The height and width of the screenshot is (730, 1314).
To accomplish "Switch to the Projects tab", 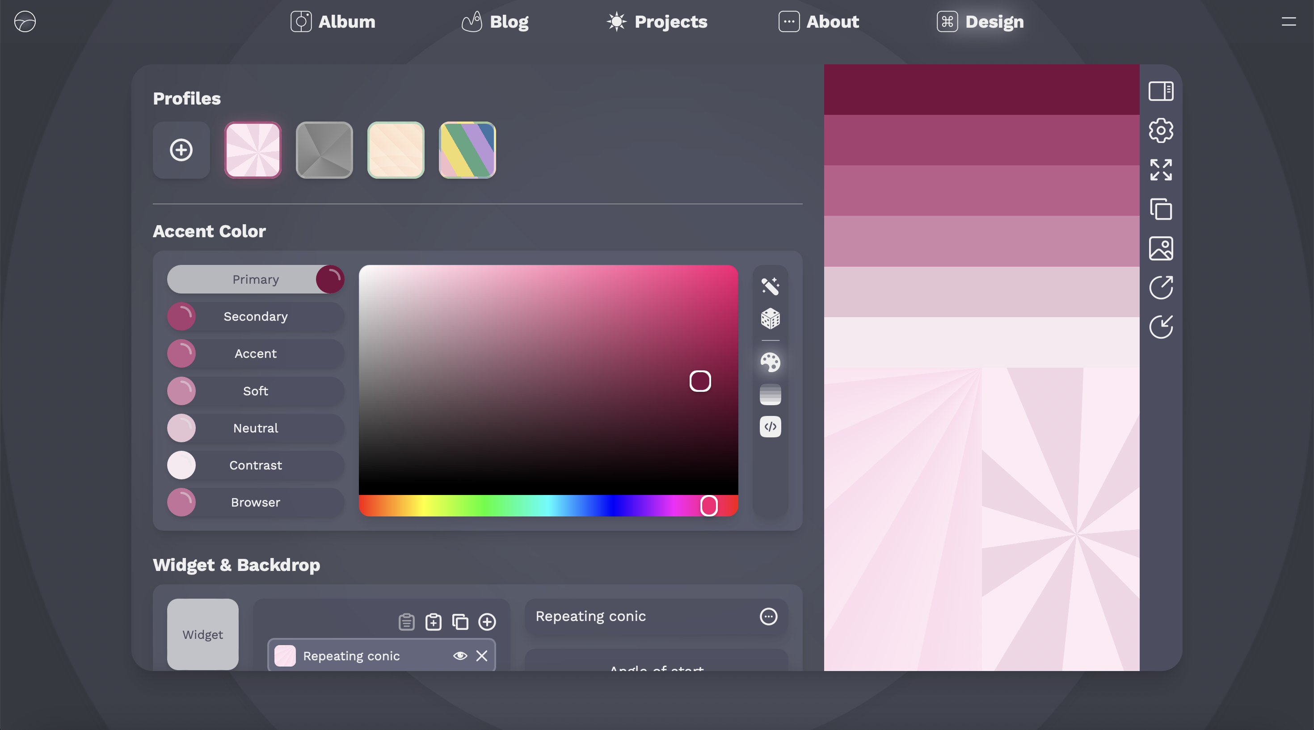I will pos(656,21).
